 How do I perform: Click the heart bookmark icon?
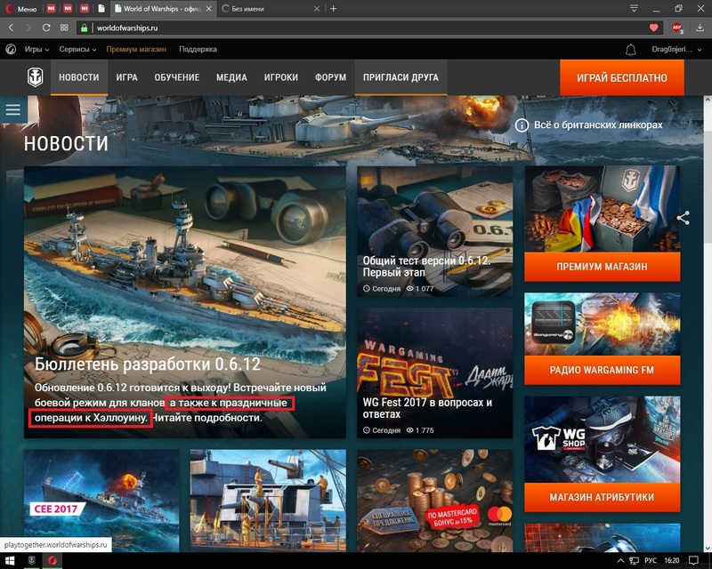pos(654,28)
